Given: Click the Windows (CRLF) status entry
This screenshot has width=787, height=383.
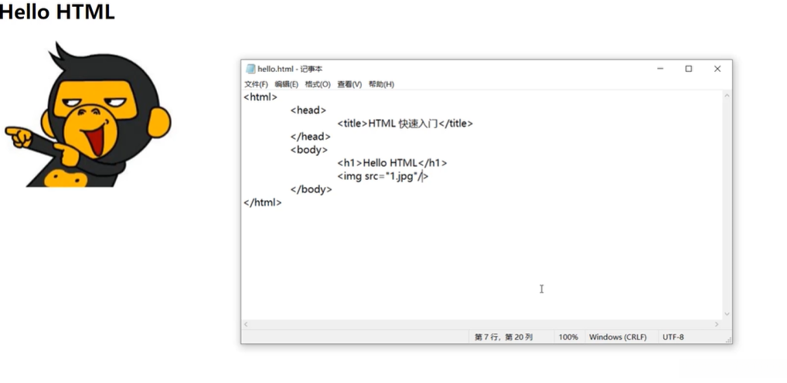Looking at the screenshot, I should (618, 337).
